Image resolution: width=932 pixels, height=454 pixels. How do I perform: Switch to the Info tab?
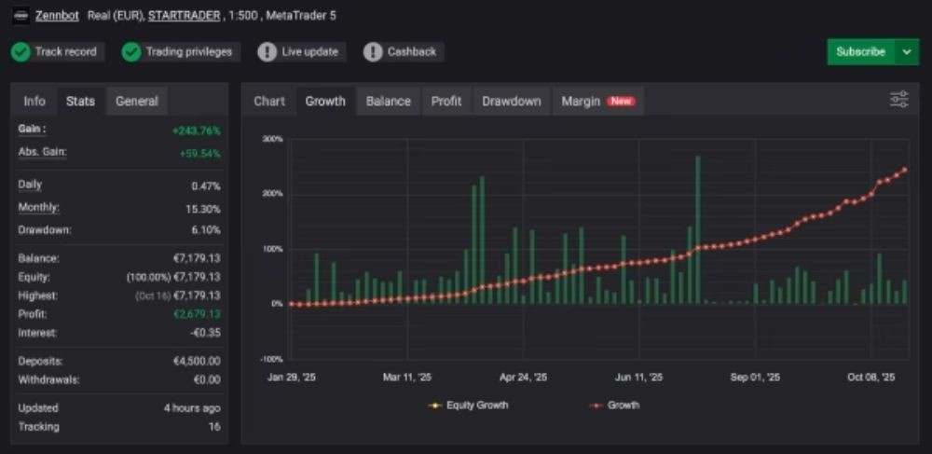coord(34,101)
